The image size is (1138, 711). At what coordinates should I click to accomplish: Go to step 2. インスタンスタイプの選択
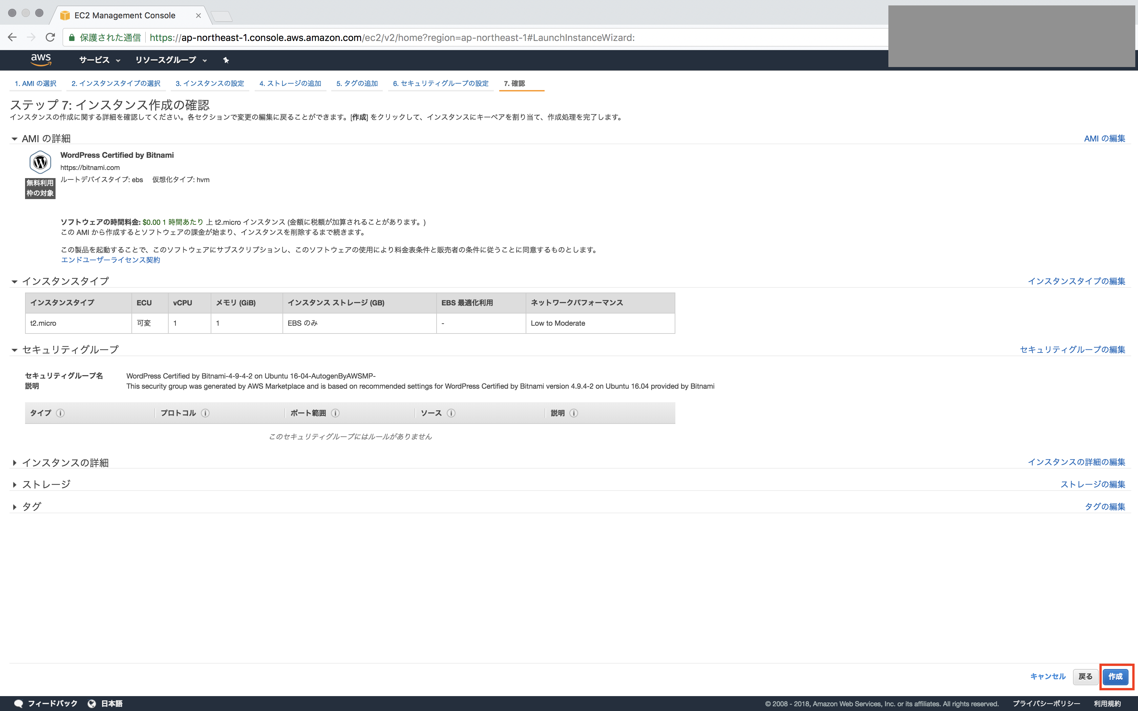[x=116, y=83]
